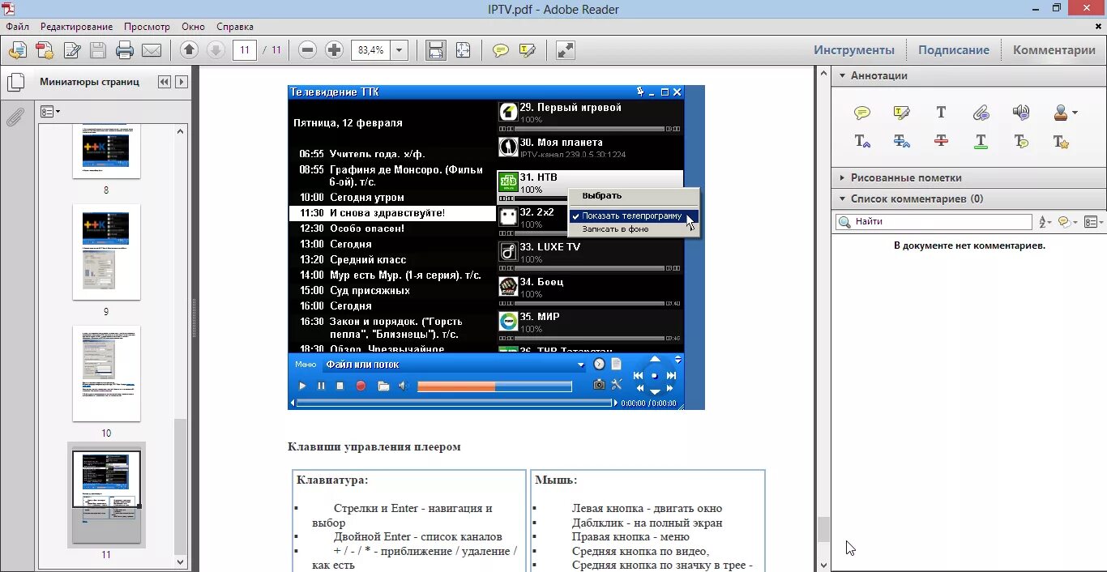This screenshot has width=1107, height=572.
Task: Switch to the Подписание pane
Action: 953,50
